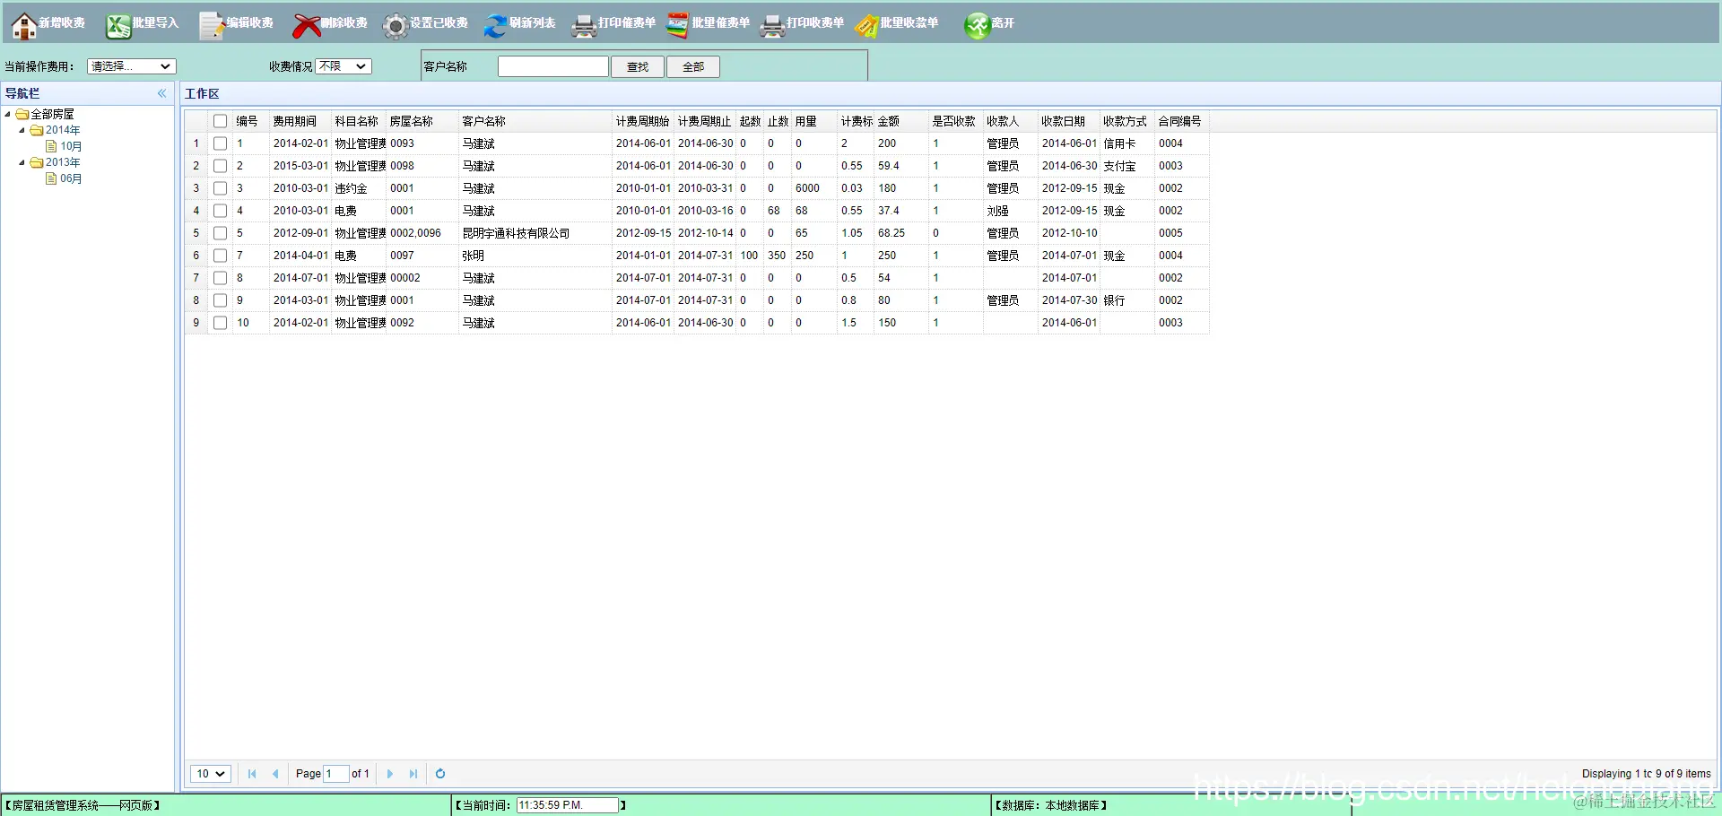Viewport: 1722px width, 816px height.
Task: Check row 8 checkbox for 银行 payment
Action: 220,300
